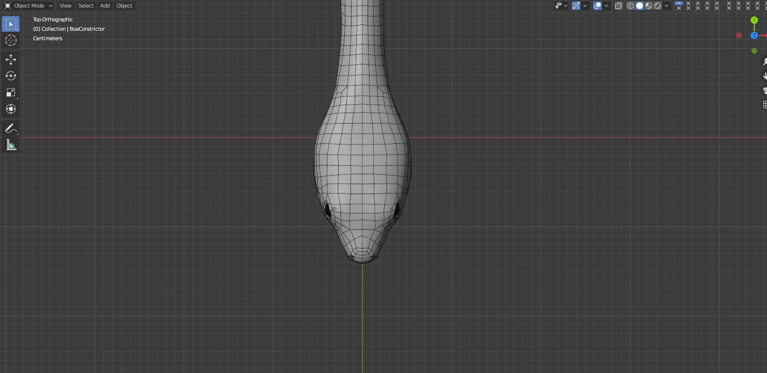This screenshot has height=373, width=767.
Task: Expand the overlays options dropdown arrow
Action: (x=606, y=6)
